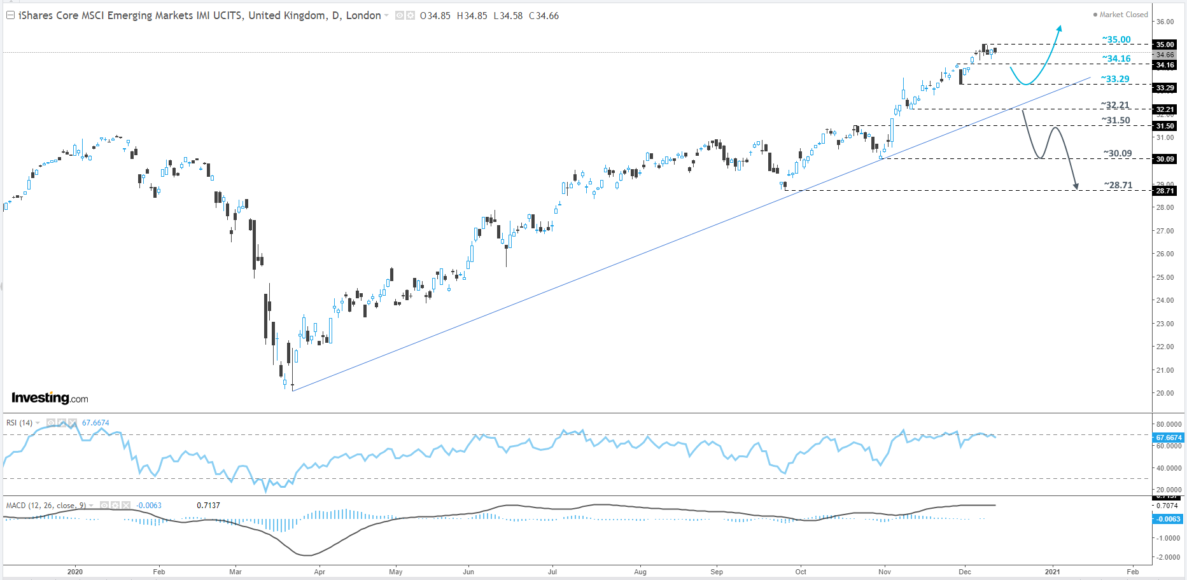
Task: Open the symbol dropdown arrow next to London
Action: coord(386,15)
